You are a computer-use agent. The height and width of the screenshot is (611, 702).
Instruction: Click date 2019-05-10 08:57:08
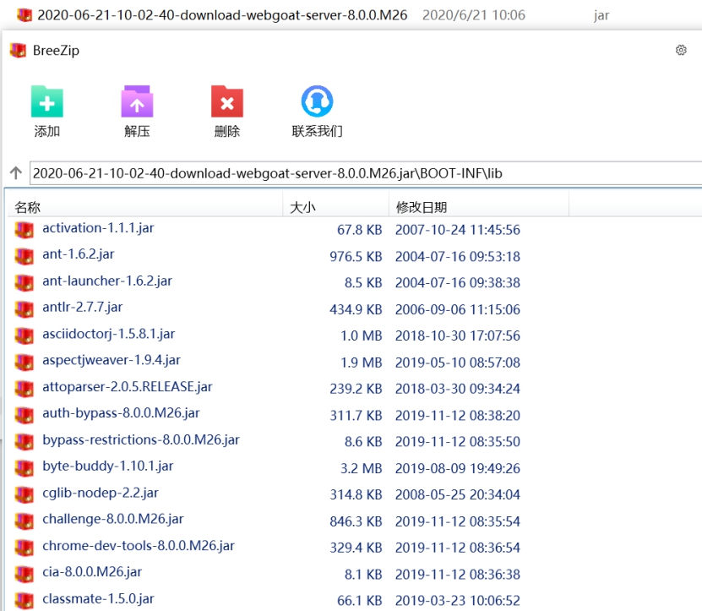coord(458,363)
